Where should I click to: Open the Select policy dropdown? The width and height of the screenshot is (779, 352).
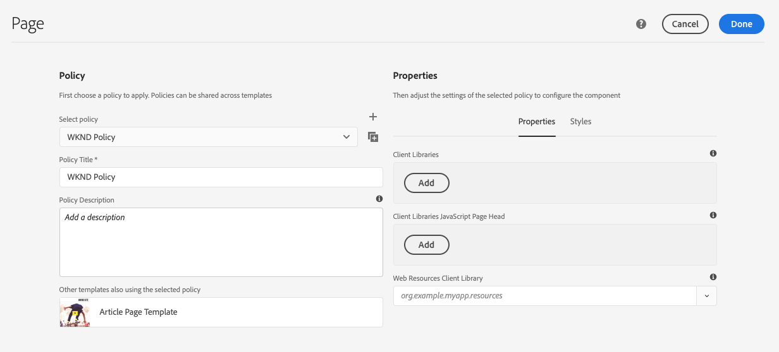[209, 137]
